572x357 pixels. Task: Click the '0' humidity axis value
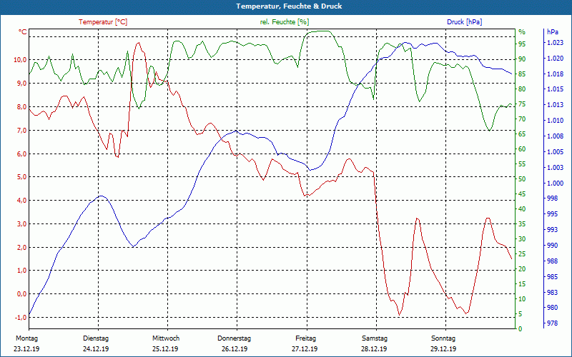tap(521, 329)
